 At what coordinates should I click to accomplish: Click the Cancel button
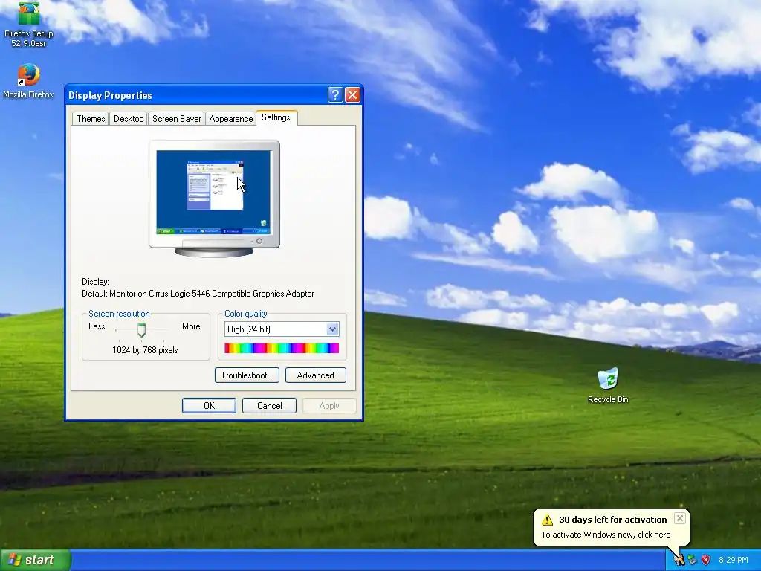point(269,405)
